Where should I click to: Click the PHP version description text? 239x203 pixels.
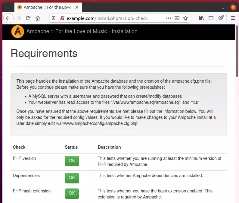[x=159, y=161]
